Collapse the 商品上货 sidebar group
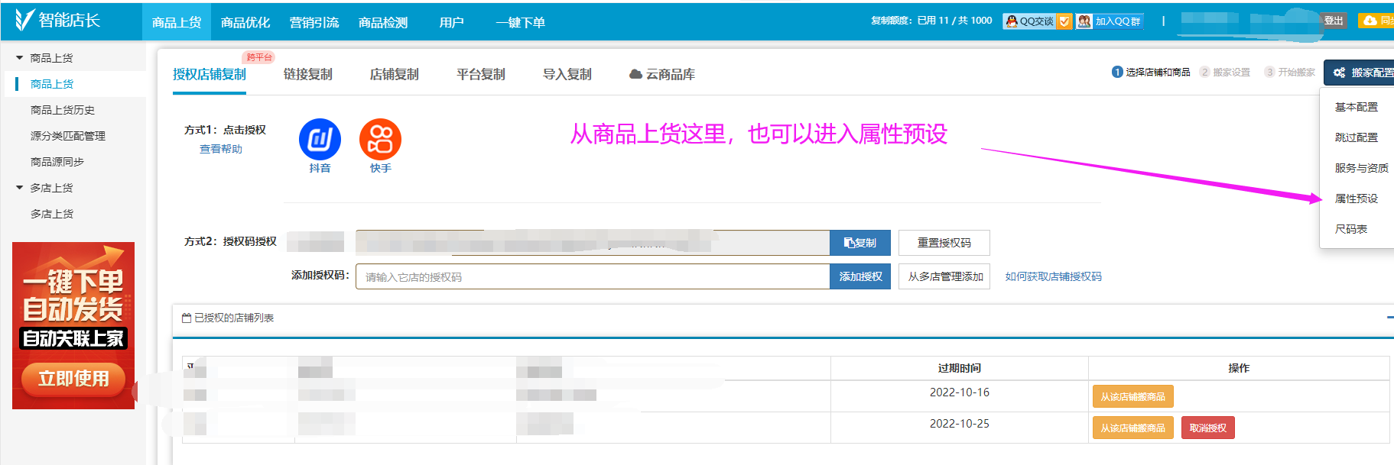Screen dimensions: 1394x465 point(20,58)
